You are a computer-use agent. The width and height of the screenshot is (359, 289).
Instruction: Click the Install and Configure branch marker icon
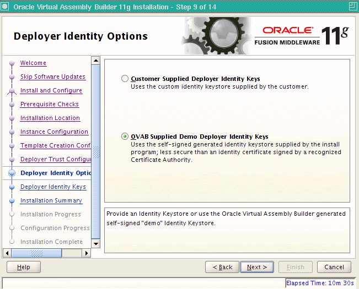coord(12,91)
